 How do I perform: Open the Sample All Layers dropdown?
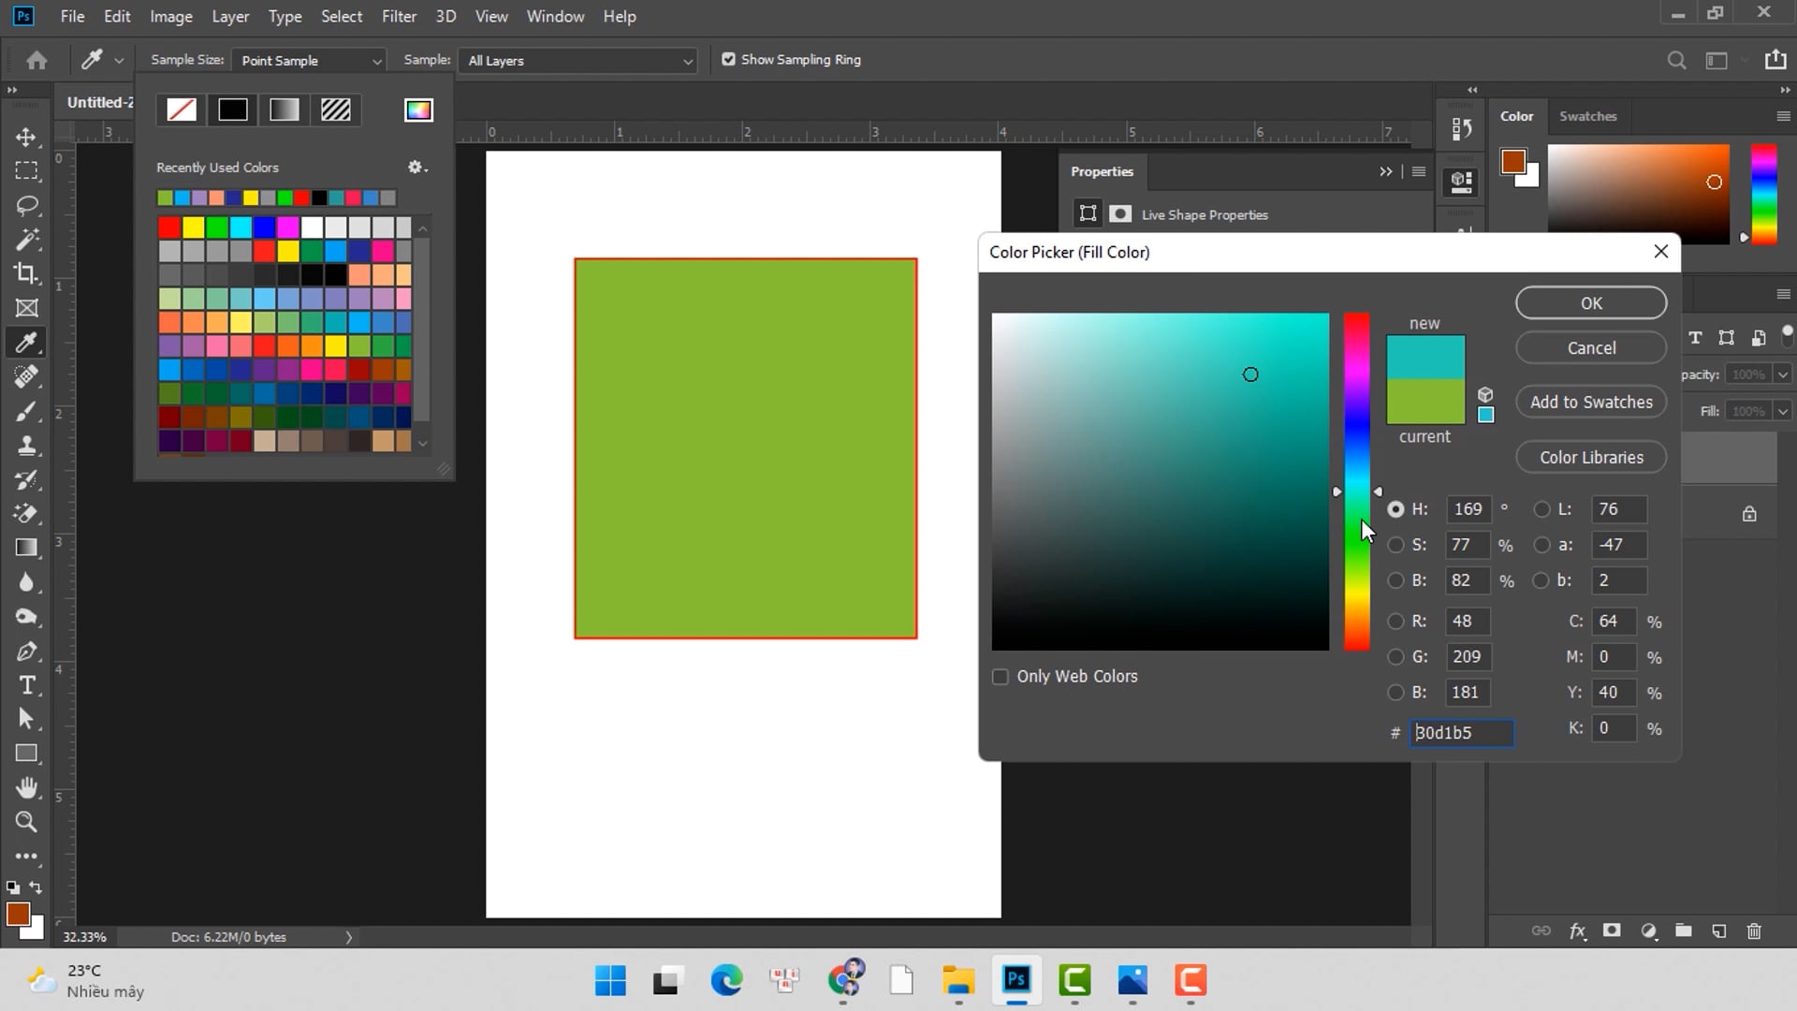click(x=577, y=60)
